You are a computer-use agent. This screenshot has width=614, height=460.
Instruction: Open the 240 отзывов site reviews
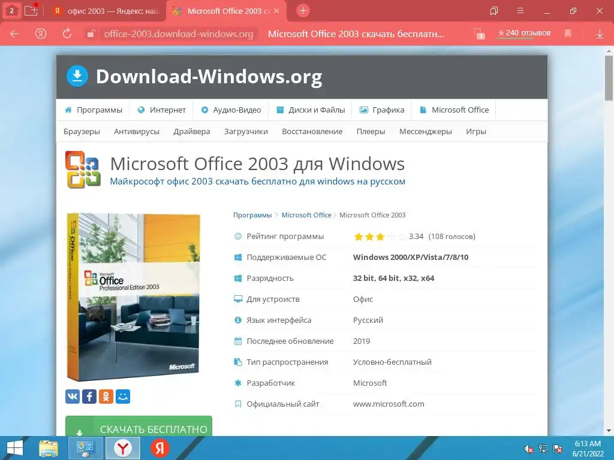[x=523, y=34]
